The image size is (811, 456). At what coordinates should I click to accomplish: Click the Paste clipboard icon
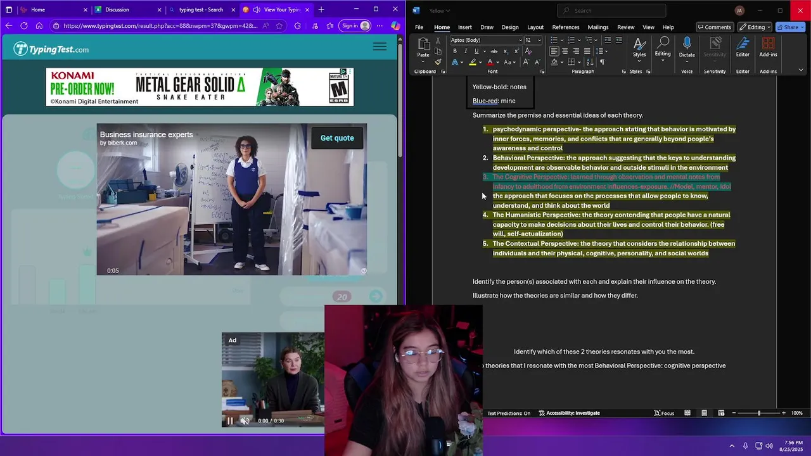[x=423, y=44]
